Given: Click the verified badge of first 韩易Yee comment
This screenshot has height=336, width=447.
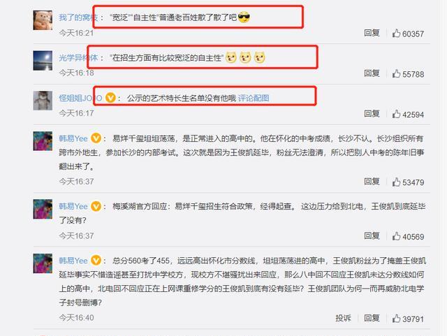Looking at the screenshot, I should [96, 138].
